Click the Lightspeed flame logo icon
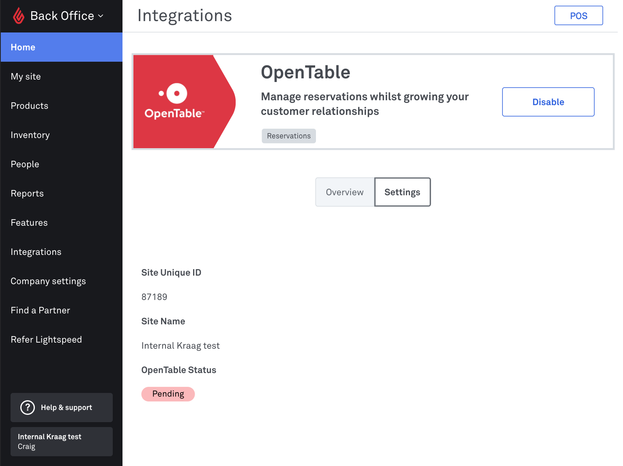This screenshot has width=623, height=466. pos(19,16)
